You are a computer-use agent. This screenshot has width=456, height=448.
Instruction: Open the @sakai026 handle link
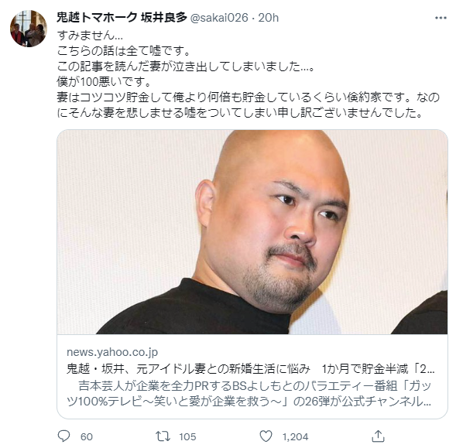pyautogui.click(x=219, y=18)
